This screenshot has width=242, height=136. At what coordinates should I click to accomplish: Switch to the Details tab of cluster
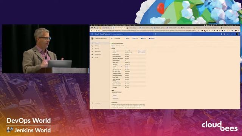tap(113, 46)
